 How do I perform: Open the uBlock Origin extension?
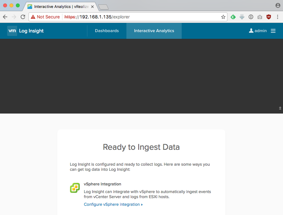(268, 17)
